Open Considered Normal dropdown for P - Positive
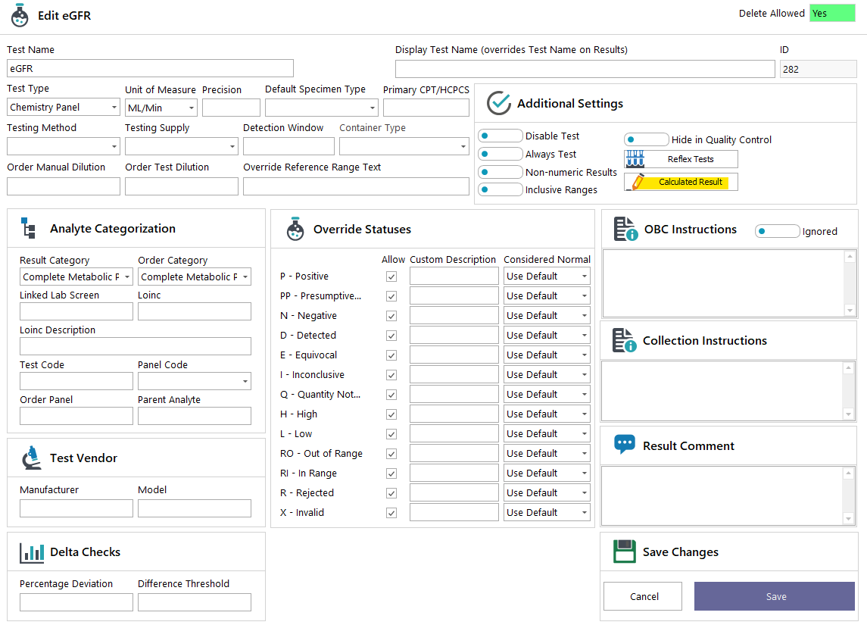The image size is (867, 625). point(547,276)
